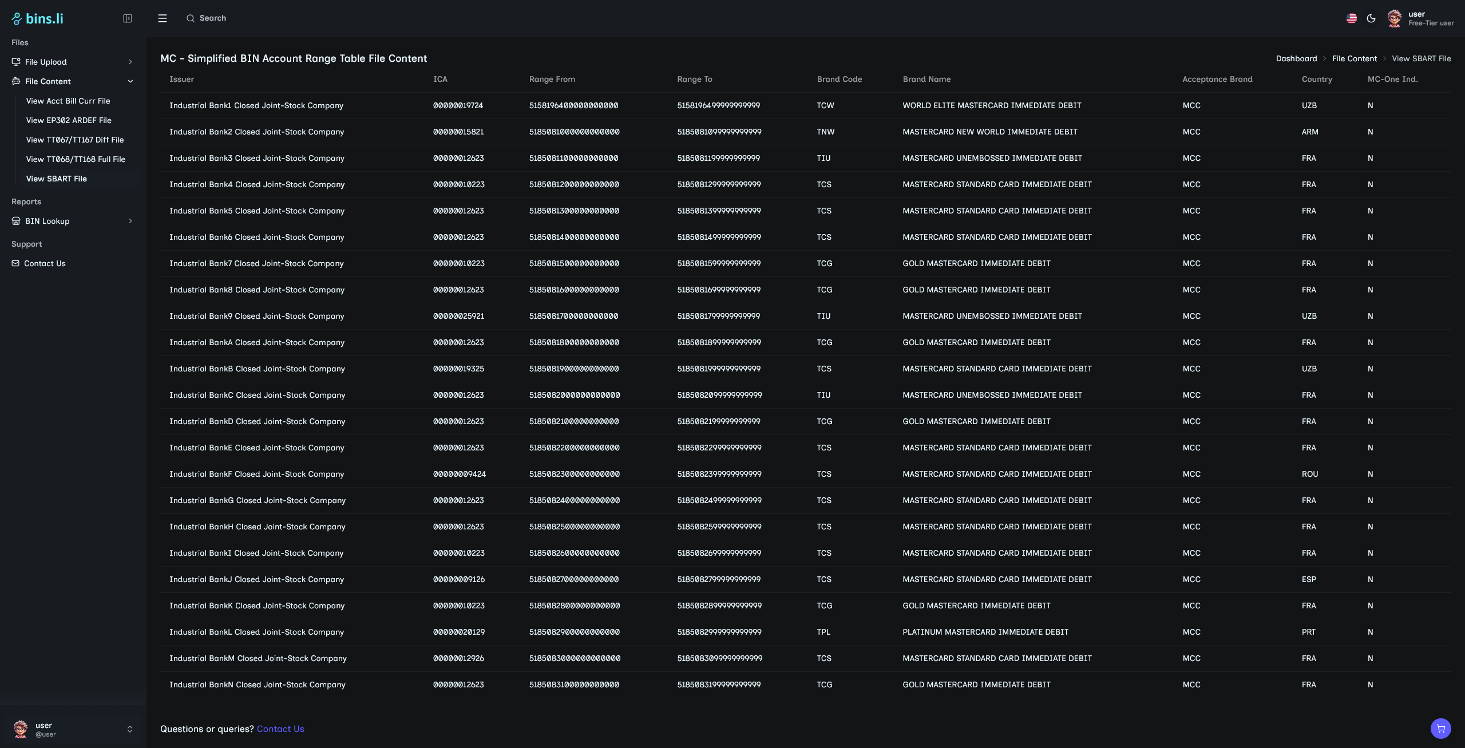Click the Brand Name column header
Image resolution: width=1465 pixels, height=748 pixels.
pos(926,79)
